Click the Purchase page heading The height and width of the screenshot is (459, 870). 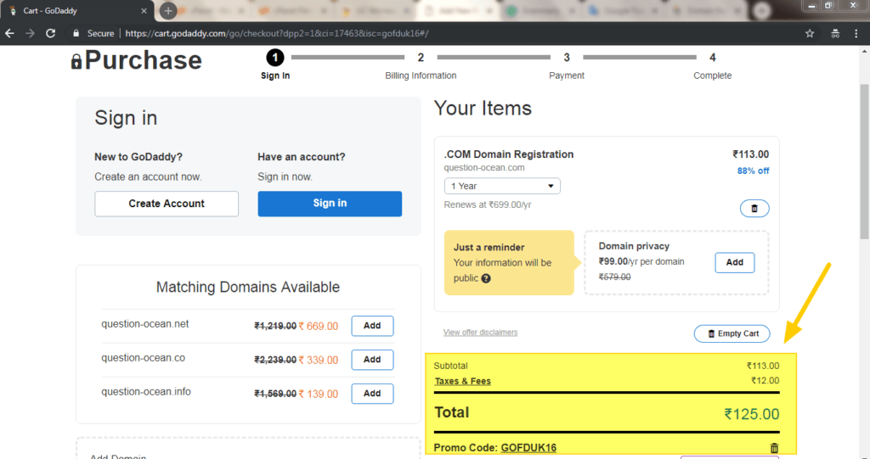[143, 60]
